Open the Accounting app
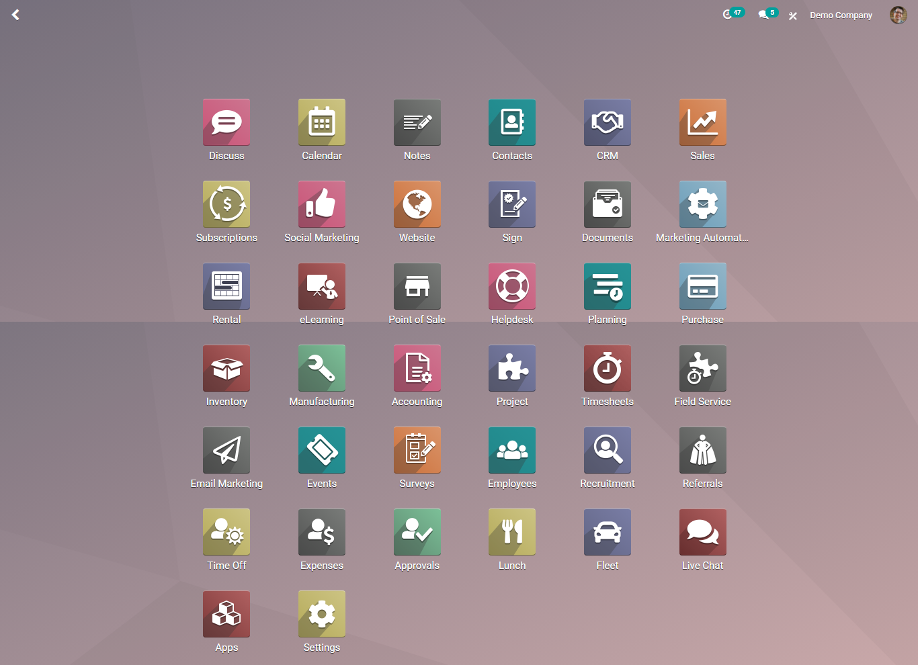The width and height of the screenshot is (918, 665). click(417, 368)
